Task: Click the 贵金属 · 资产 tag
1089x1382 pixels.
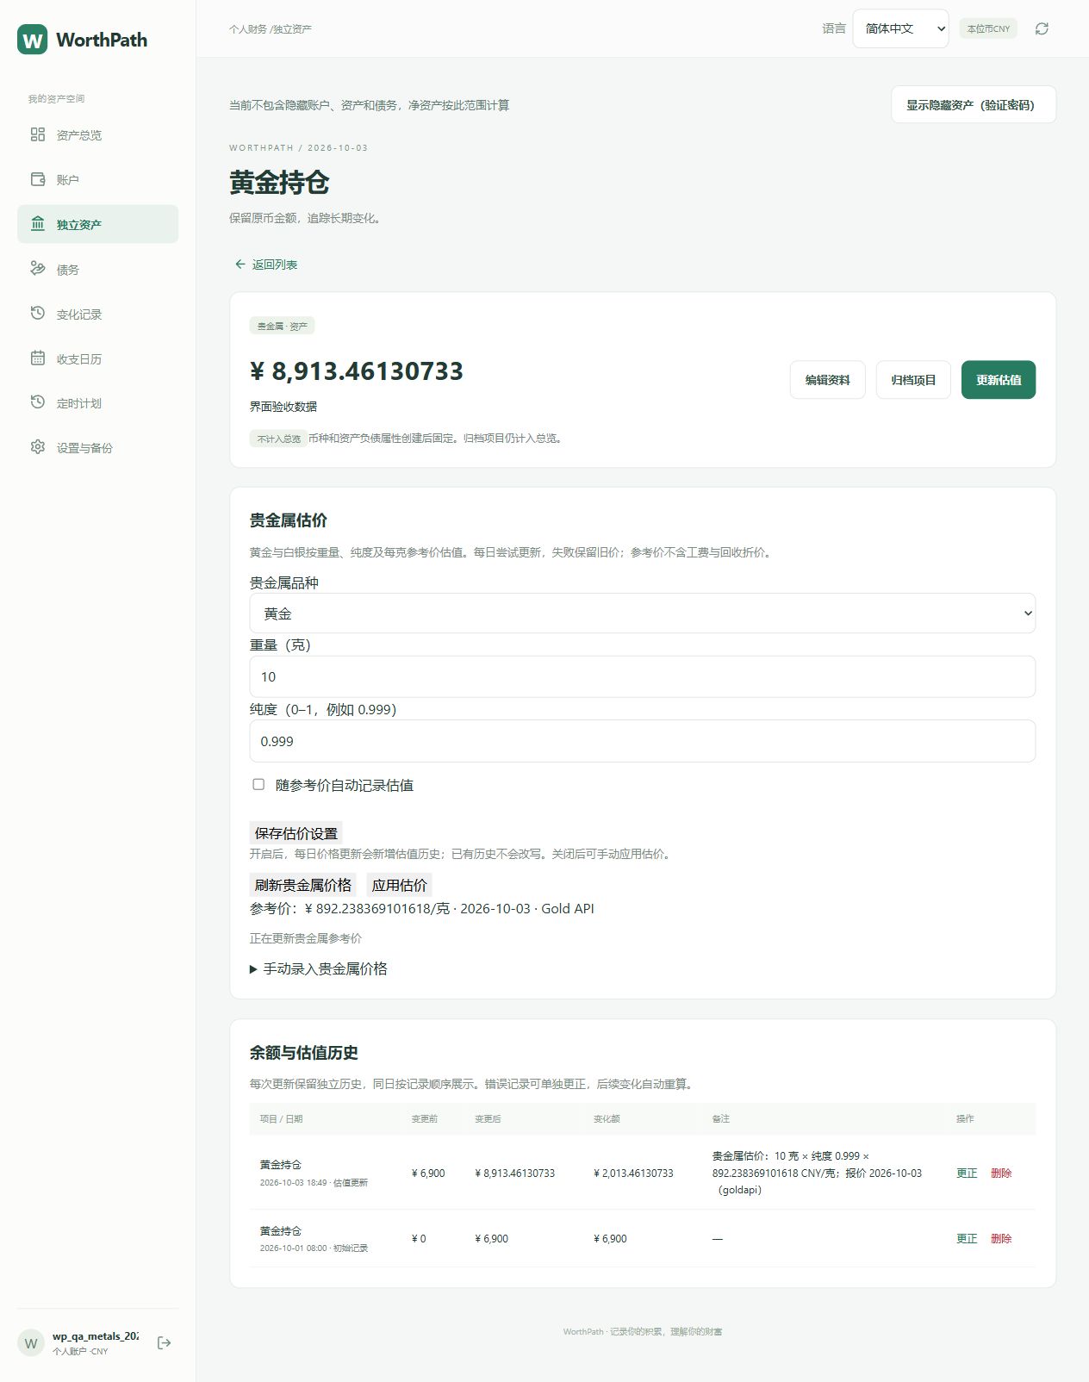Action: coord(282,326)
